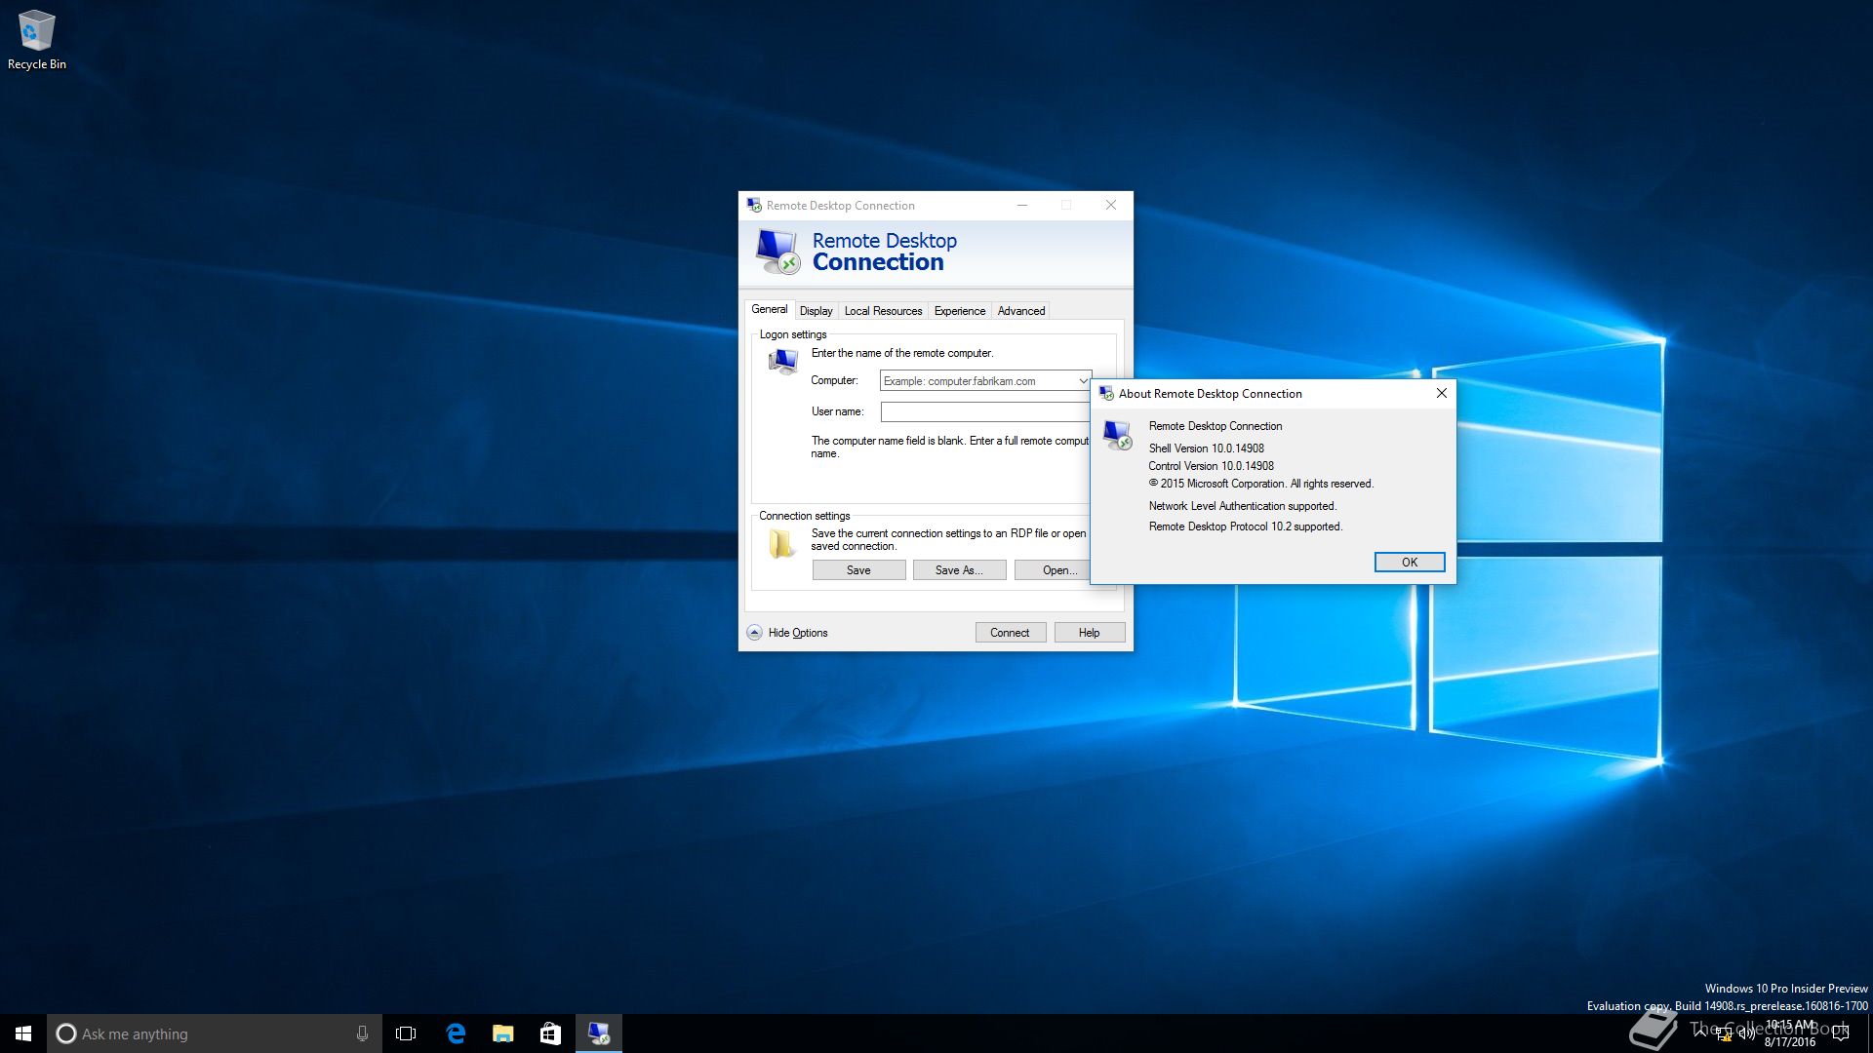Click the Remote Desktop banner computer icon

[777, 252]
